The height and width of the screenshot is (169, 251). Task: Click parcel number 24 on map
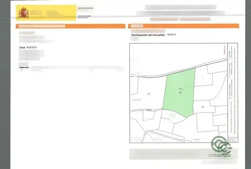149,94
